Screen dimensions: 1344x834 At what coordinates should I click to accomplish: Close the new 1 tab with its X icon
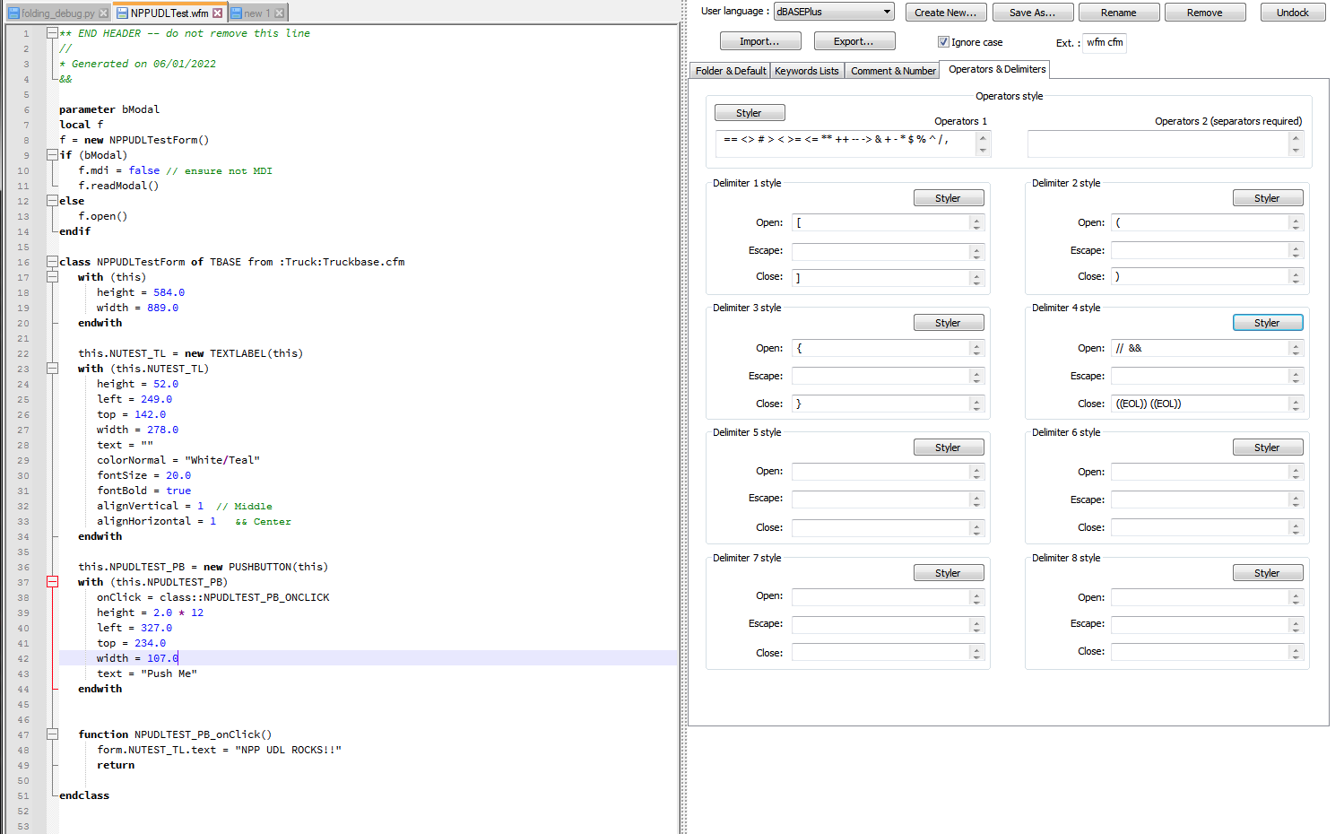coord(280,13)
